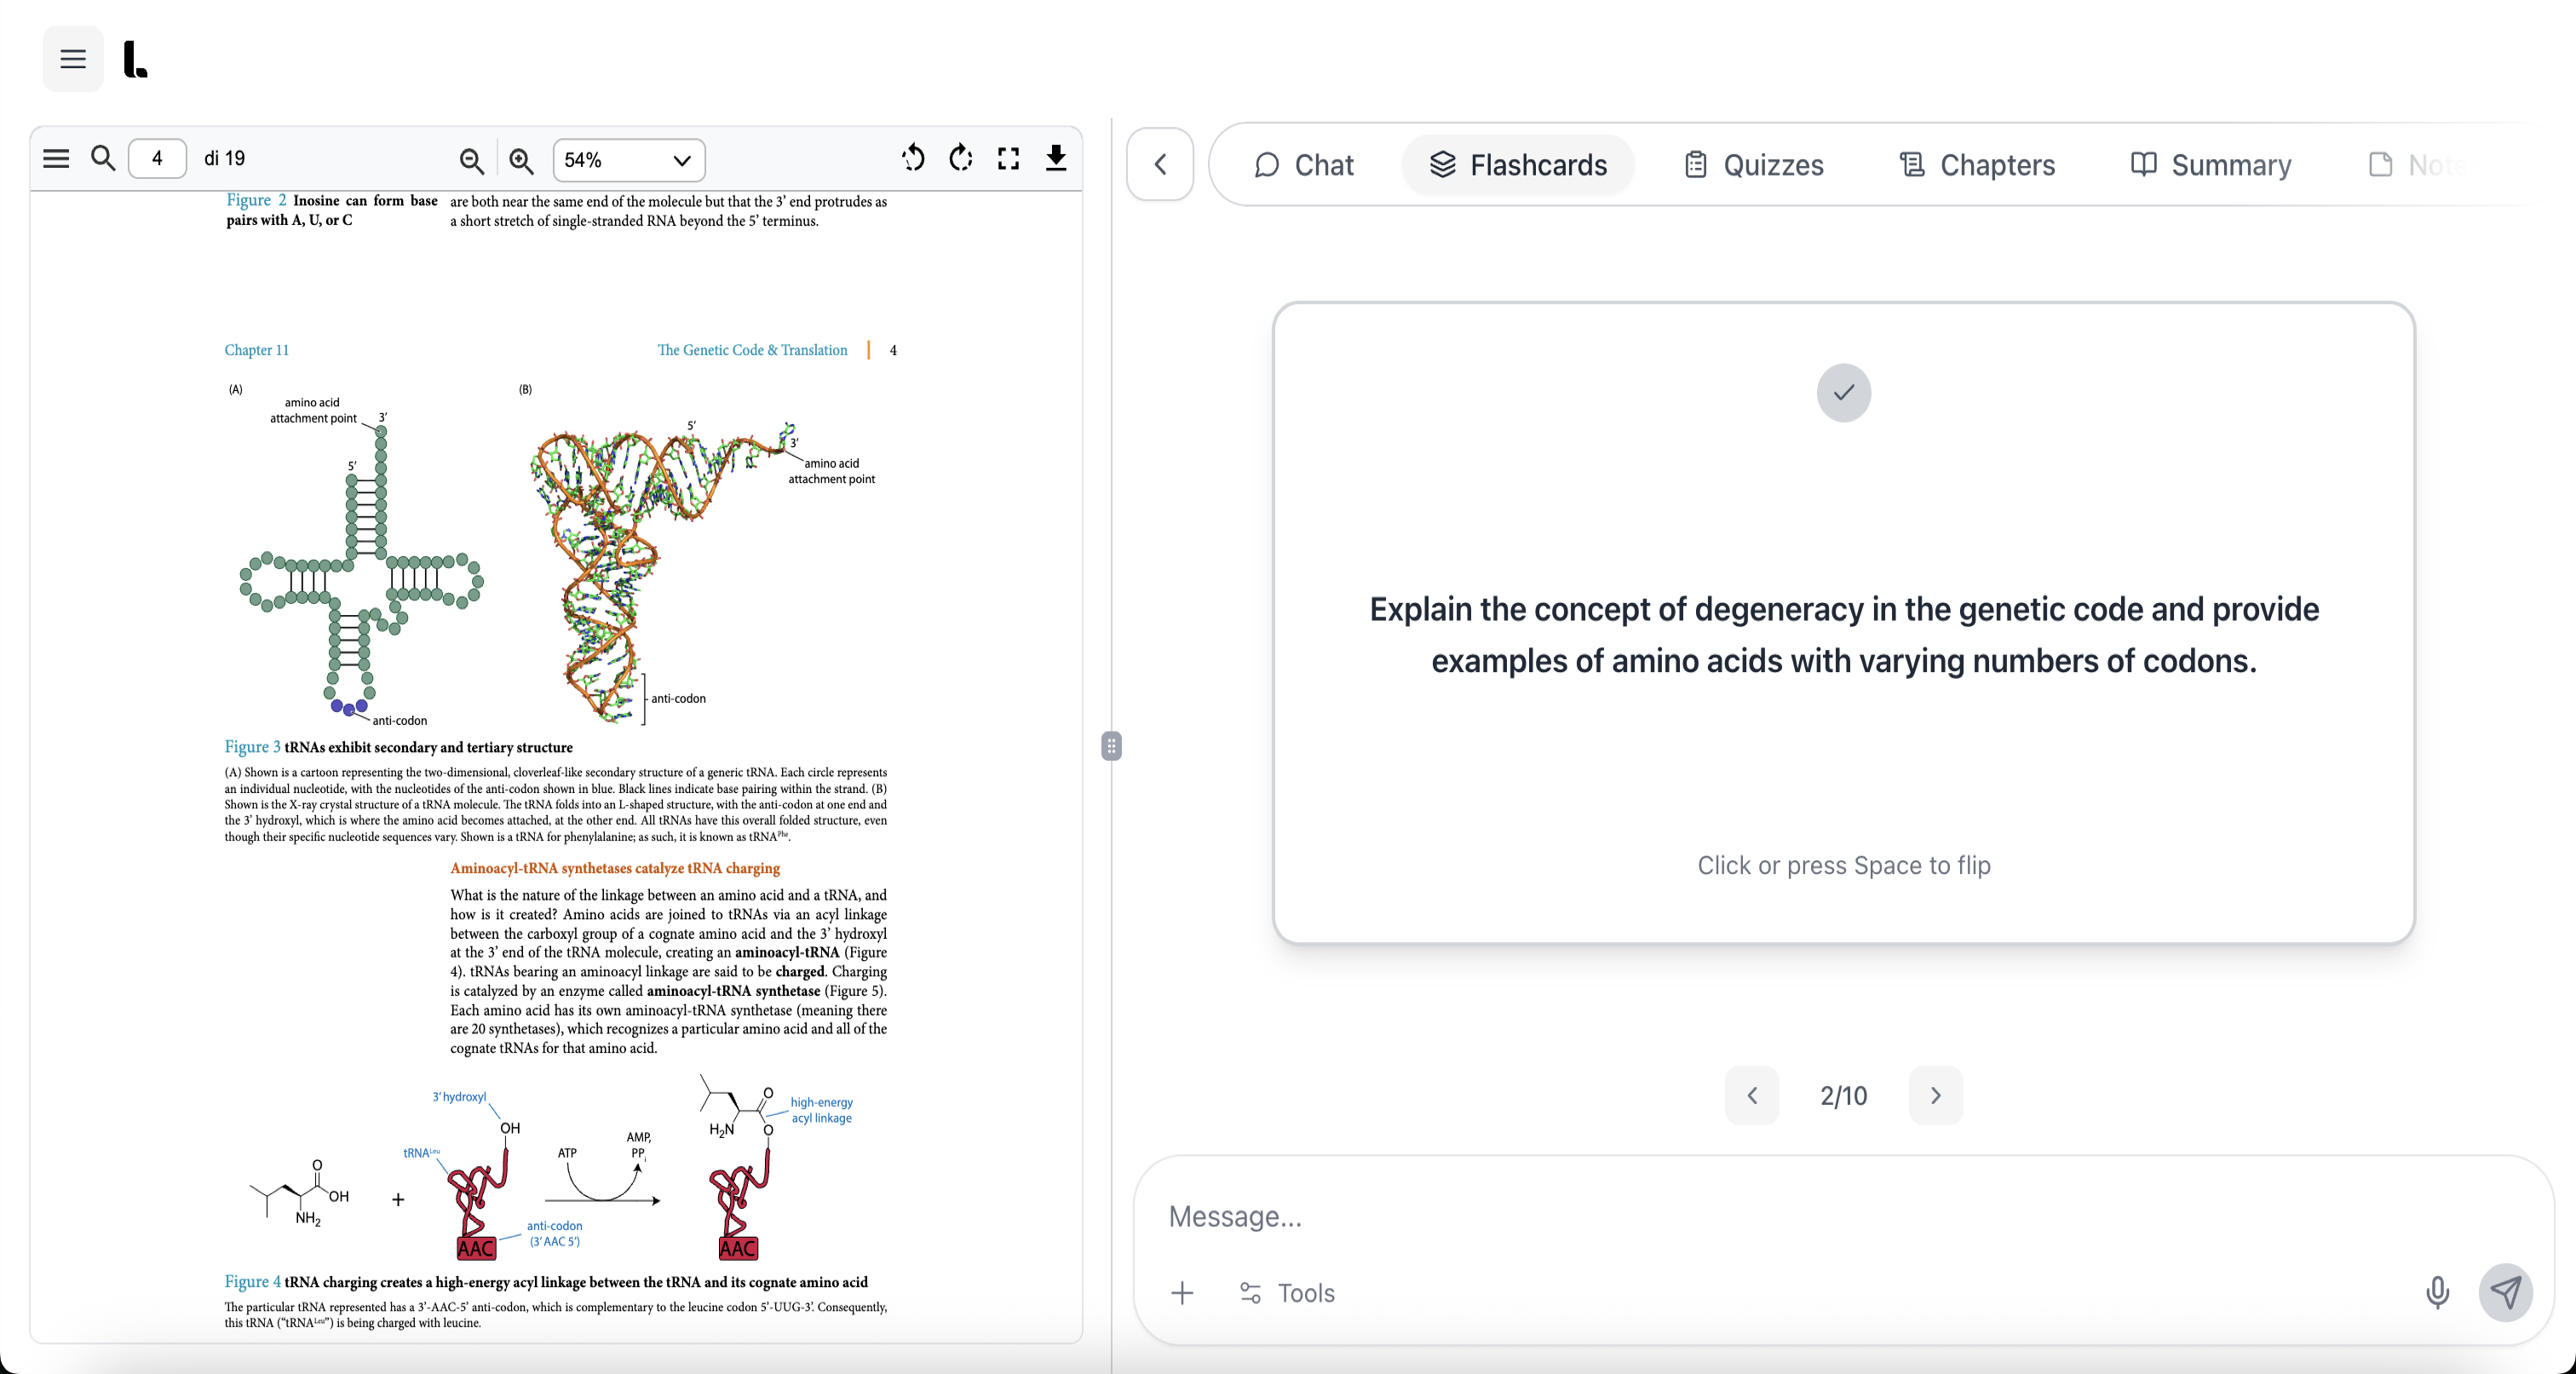Mark flashcard as known checkmark

pyautogui.click(x=1843, y=392)
